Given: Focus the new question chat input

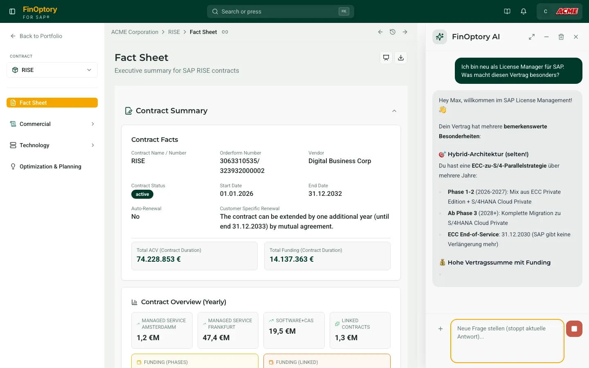Looking at the screenshot, I should pos(507,341).
